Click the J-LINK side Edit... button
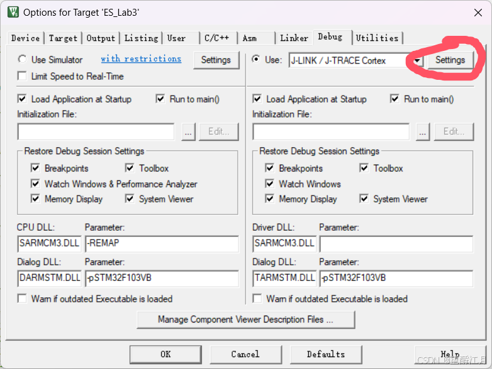492x369 pixels. point(454,131)
